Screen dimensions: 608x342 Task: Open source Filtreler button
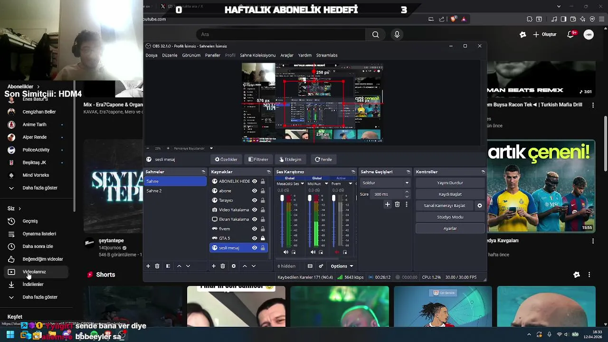click(x=258, y=160)
